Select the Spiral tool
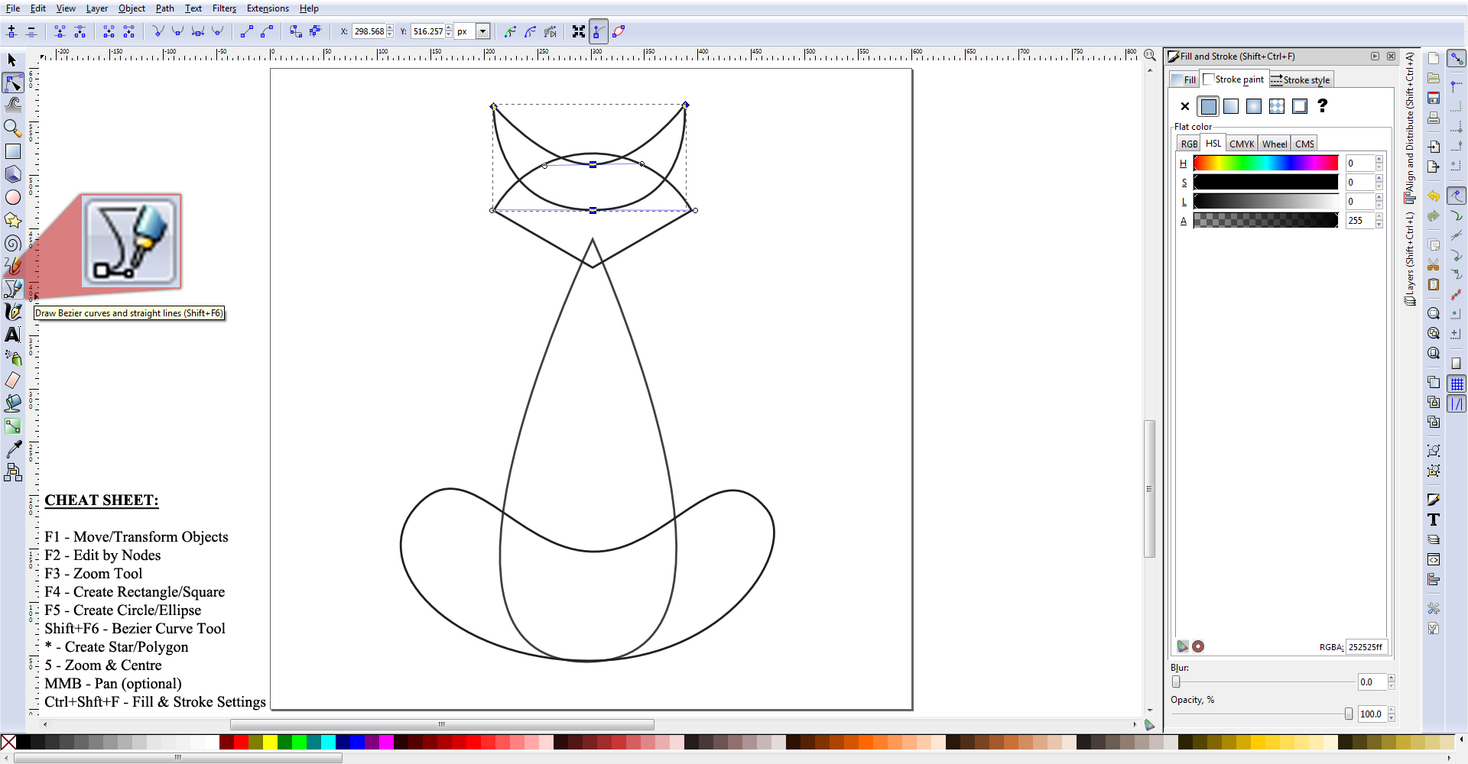Screen dimensions: 1468x764 (13, 243)
